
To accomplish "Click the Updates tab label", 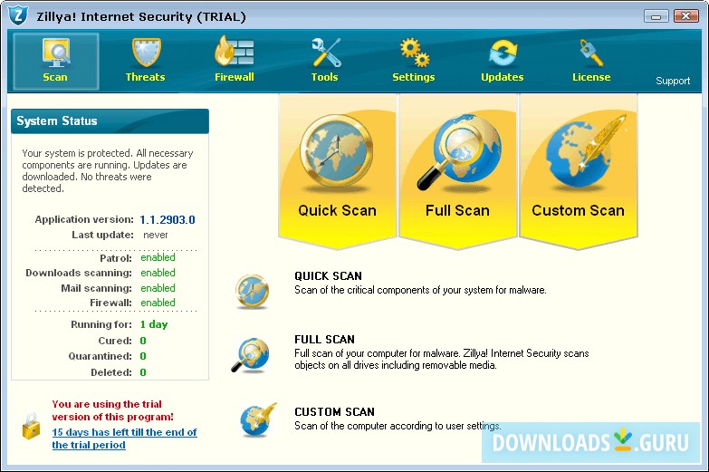I will click(x=503, y=77).
